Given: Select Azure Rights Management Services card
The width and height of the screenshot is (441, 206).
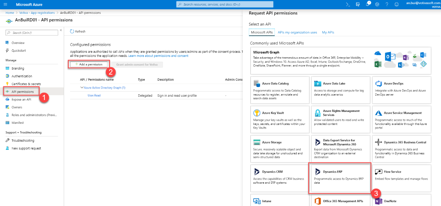Looking at the screenshot, I should (341, 119).
